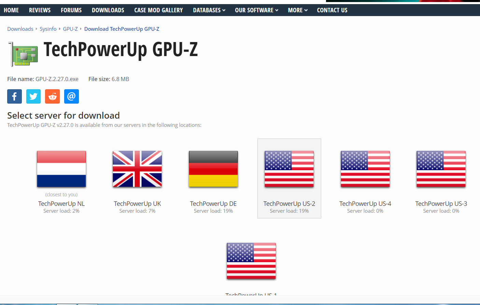The image size is (480, 305).
Task: Select the US-4 flag server
Action: click(x=365, y=169)
